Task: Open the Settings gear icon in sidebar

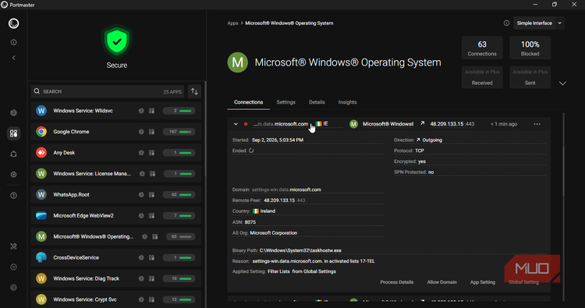Action: click(x=13, y=175)
